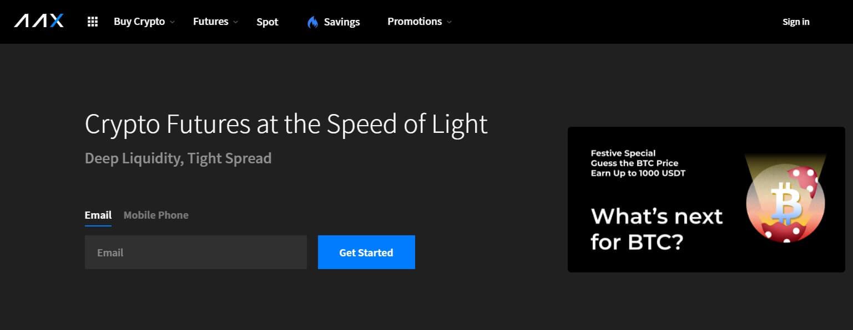Open the Buy Crypto menu
This screenshot has height=330, width=853.
tap(139, 22)
